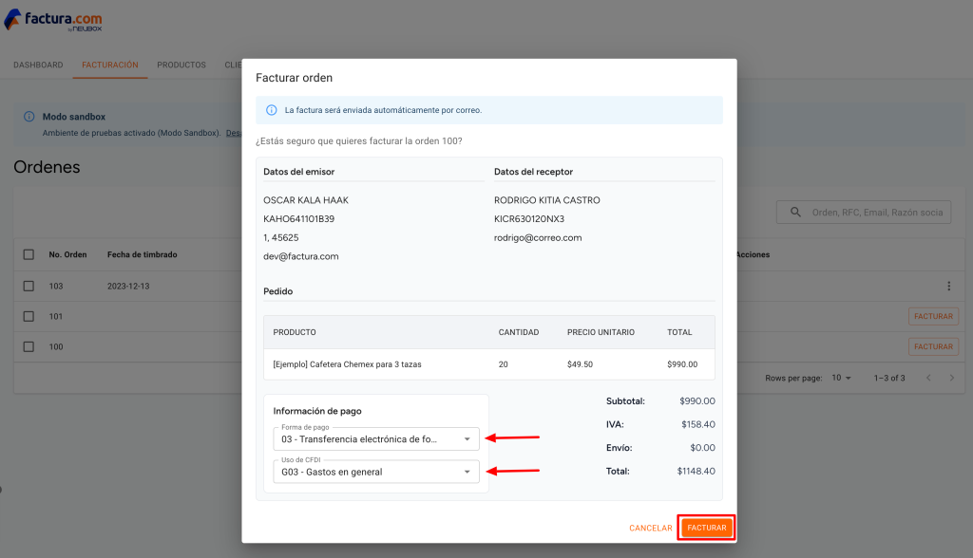Click Facturar for order 101
This screenshot has height=558, width=973.
(933, 316)
